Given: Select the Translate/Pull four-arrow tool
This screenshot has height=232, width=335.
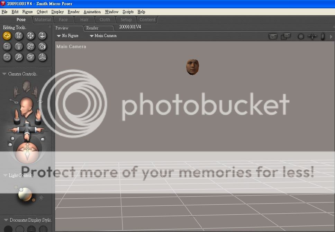Looking at the screenshot, I should (x=30, y=36).
